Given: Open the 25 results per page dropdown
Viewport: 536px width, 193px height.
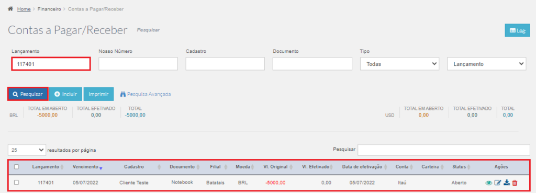Looking at the screenshot, I should pos(27,150).
